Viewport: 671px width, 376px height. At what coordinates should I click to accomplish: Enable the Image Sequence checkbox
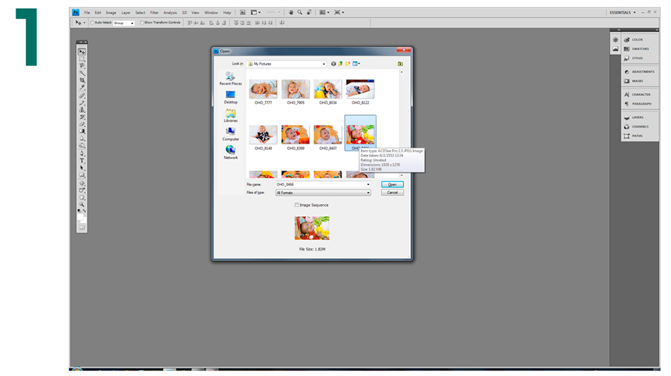coord(297,205)
